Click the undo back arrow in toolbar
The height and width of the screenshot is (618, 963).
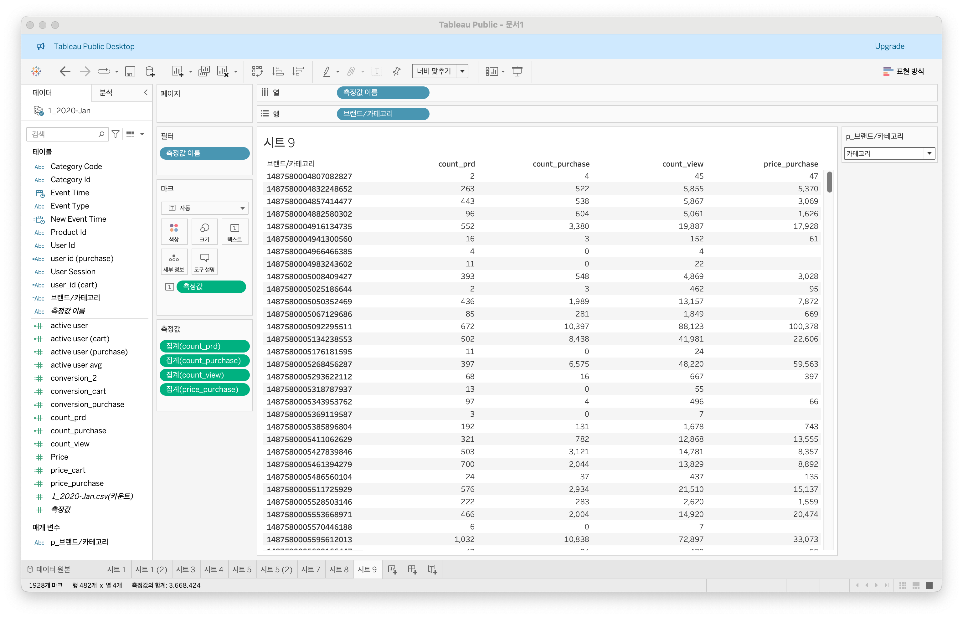(64, 71)
